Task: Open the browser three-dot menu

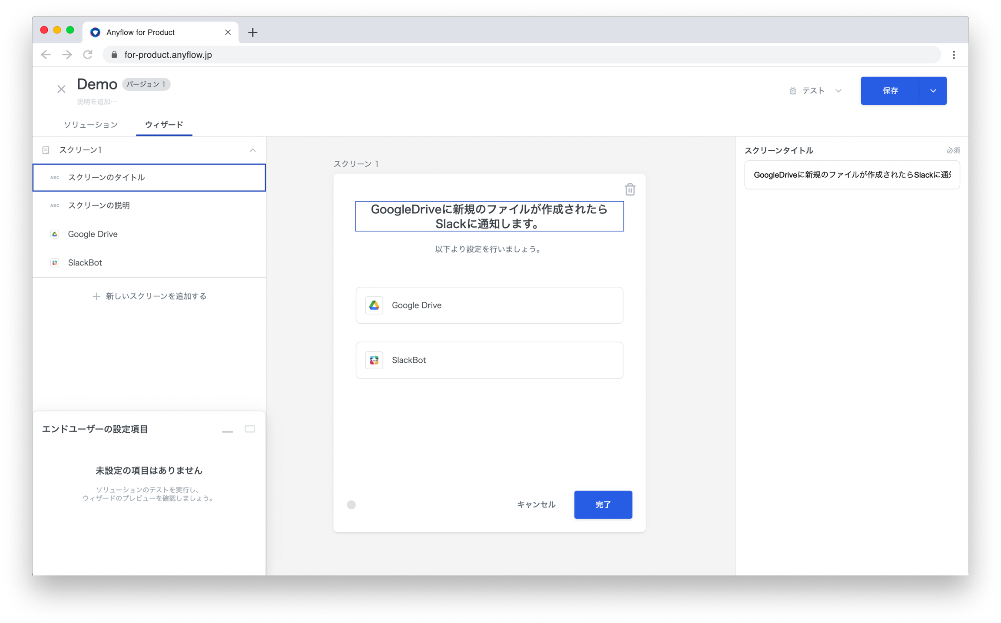Action: (954, 55)
